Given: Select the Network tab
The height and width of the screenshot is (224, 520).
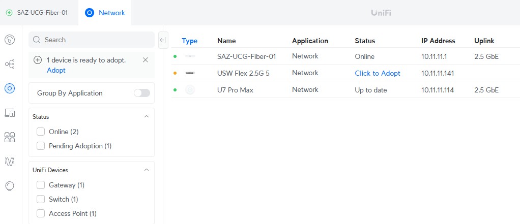Looking at the screenshot, I should click(105, 13).
